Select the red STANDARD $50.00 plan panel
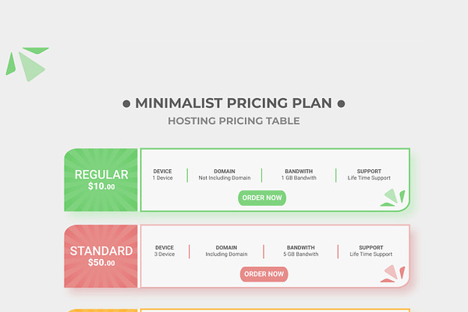 click(x=101, y=256)
